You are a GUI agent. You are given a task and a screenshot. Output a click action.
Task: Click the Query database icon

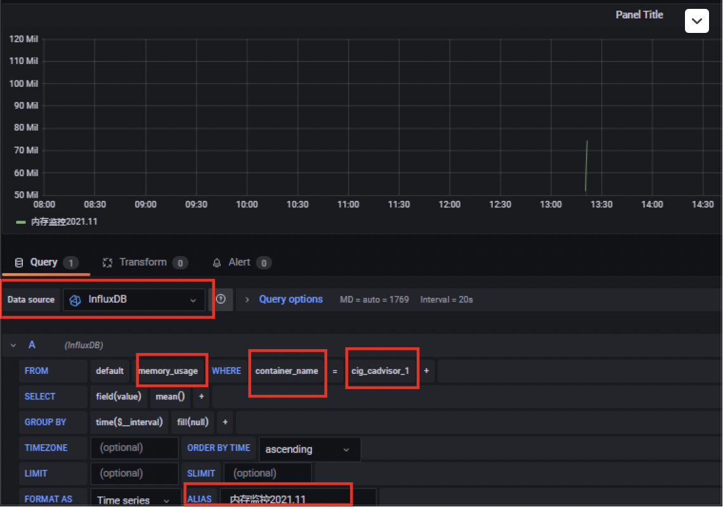tap(19, 263)
